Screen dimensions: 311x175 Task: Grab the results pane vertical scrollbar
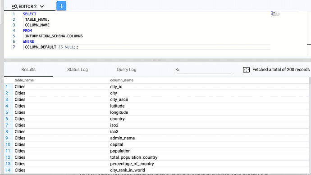pos(310,81)
